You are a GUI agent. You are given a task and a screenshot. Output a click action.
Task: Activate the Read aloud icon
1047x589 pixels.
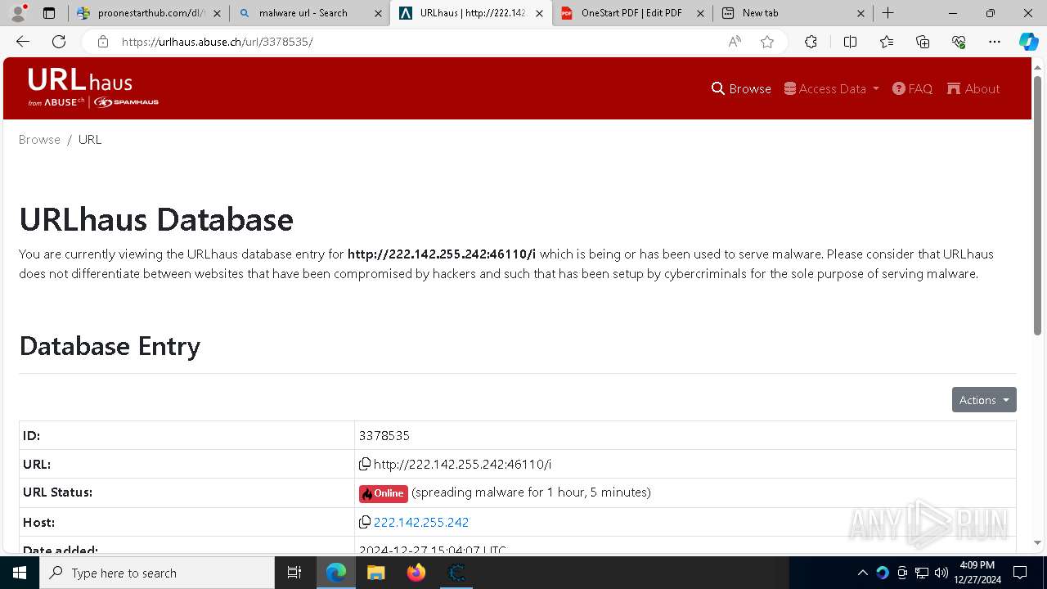point(735,42)
